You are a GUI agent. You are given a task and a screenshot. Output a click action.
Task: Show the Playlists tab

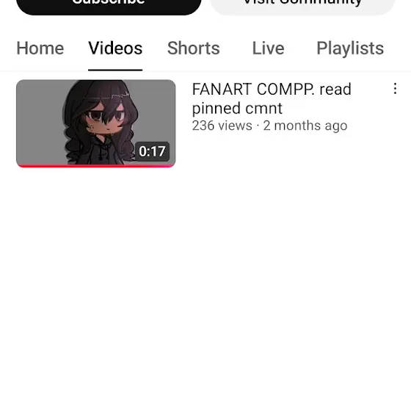[x=350, y=48]
